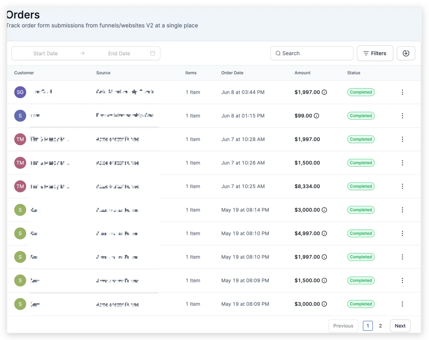
Task: Open row options for Jun 7 10:26 AM order
Action: coord(402,163)
